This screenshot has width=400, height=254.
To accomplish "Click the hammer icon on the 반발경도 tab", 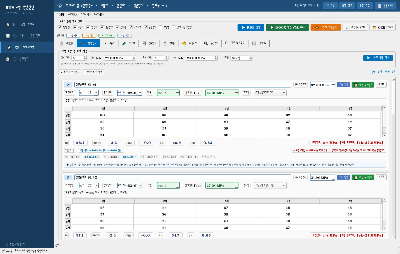I will coord(82,43).
